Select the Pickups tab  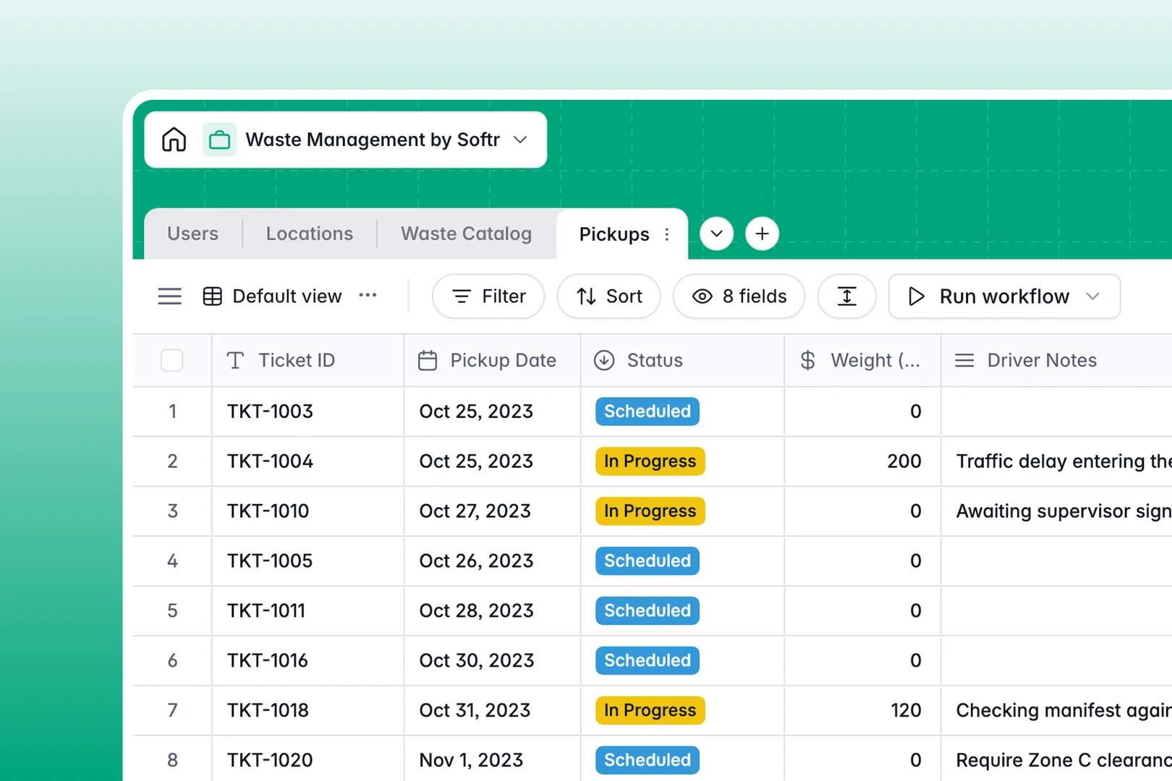coord(614,234)
